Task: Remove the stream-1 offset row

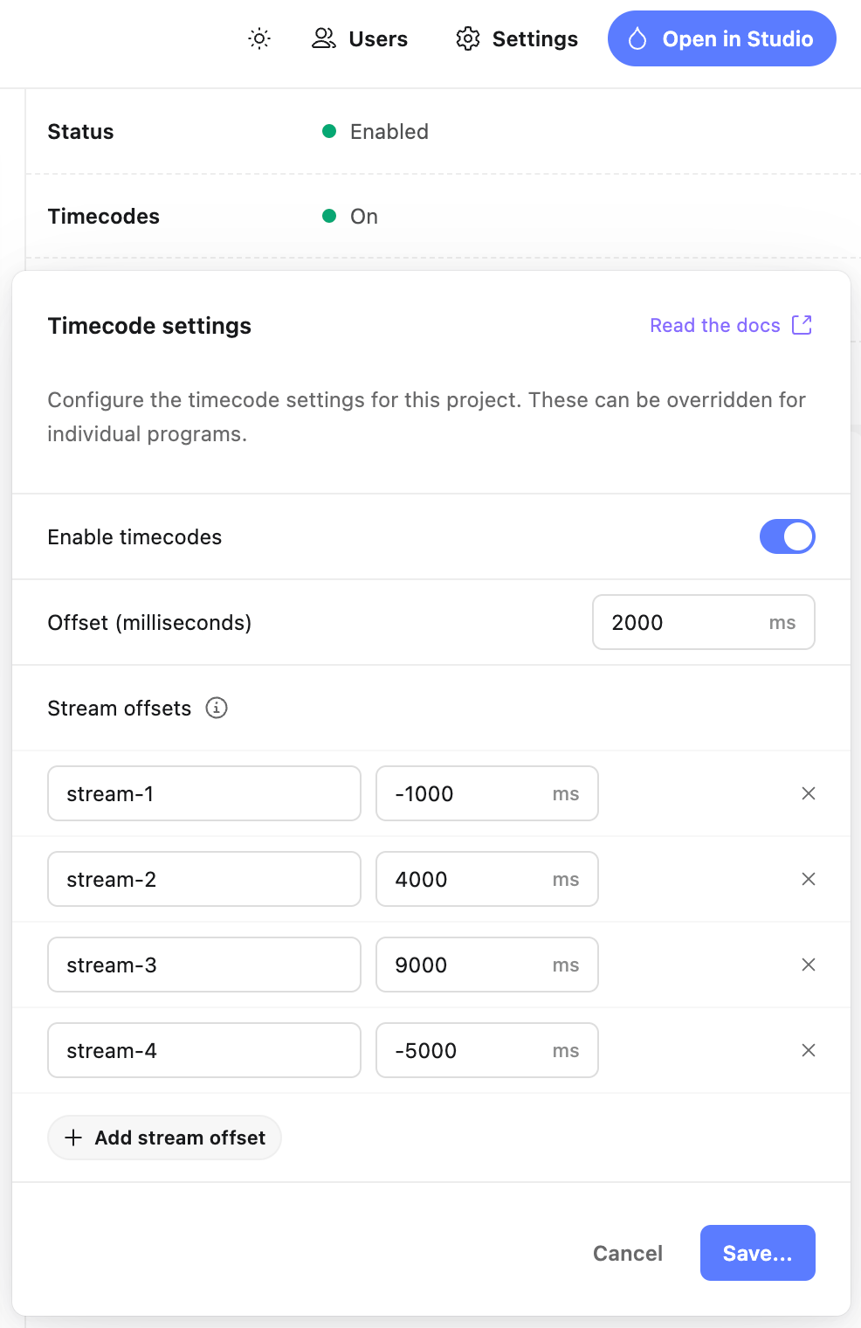Action: point(809,793)
